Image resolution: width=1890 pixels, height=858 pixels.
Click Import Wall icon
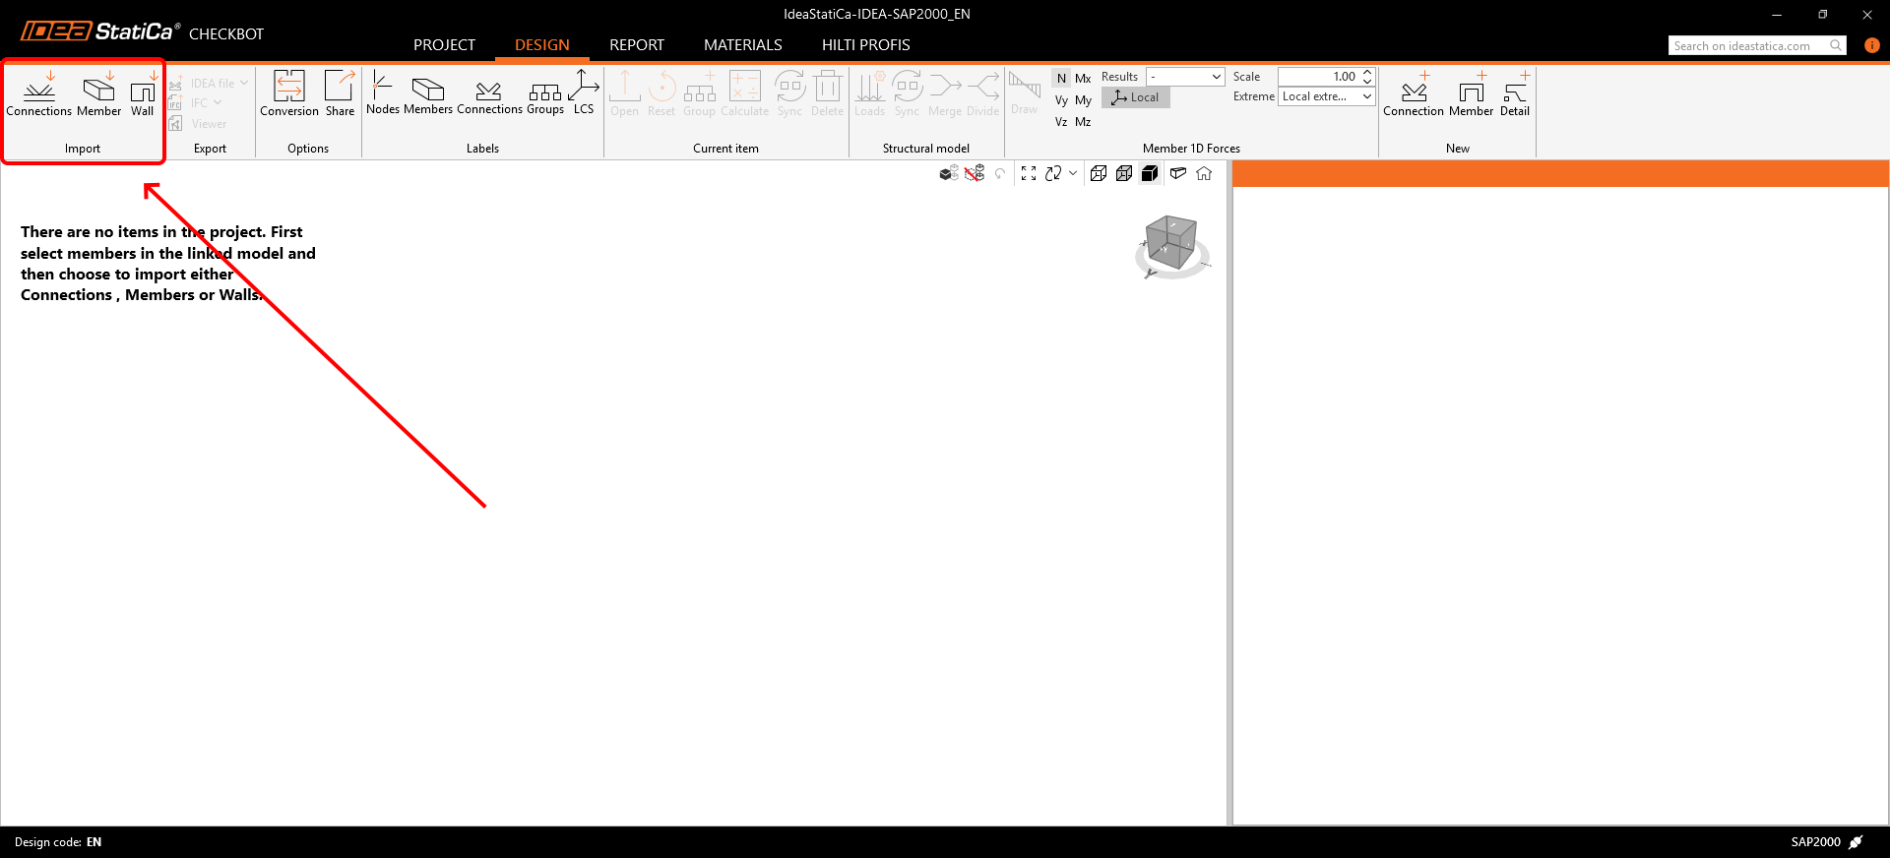143,93
